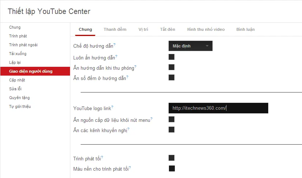The image size is (302, 178).
Task: Select Quyên tặng in sidebar
Action: coord(35,98)
